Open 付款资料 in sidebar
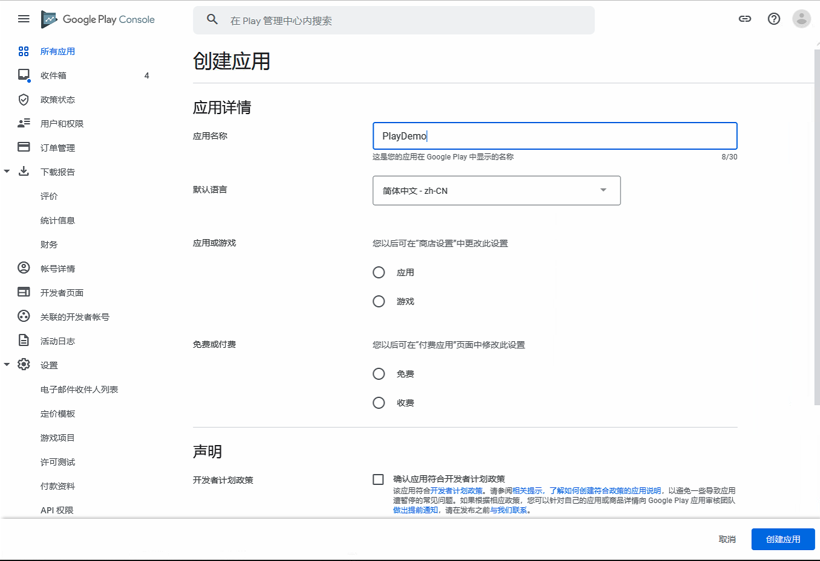The height and width of the screenshot is (561, 820). click(x=57, y=486)
